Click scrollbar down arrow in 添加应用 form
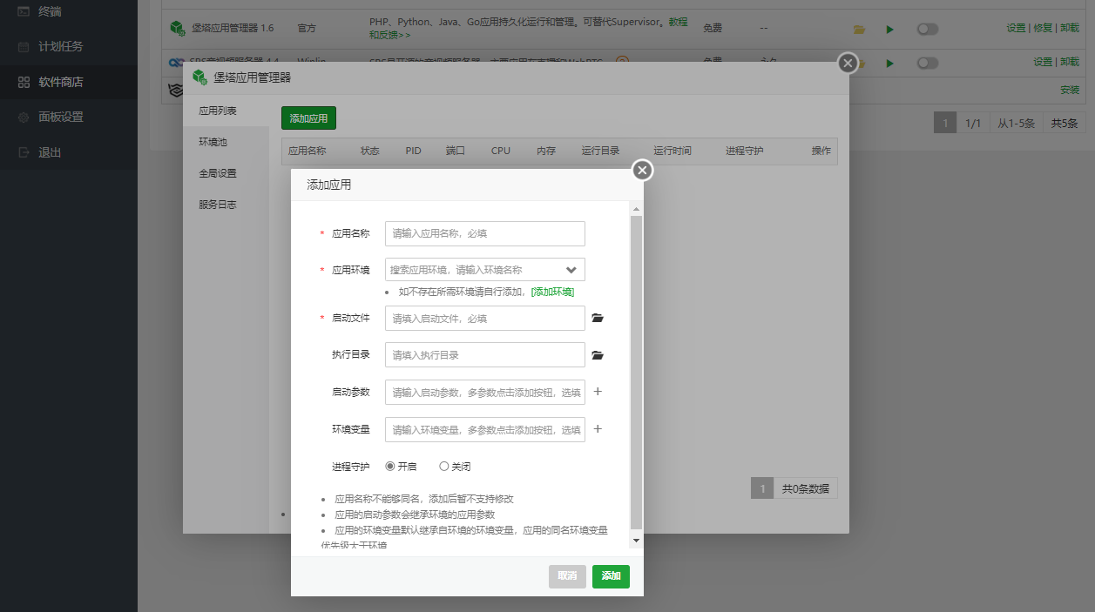 tap(636, 541)
